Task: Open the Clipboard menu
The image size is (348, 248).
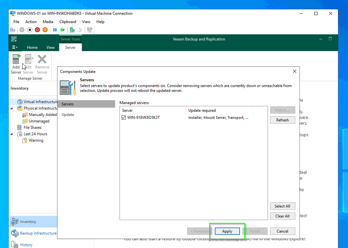Action: pyautogui.click(x=68, y=22)
